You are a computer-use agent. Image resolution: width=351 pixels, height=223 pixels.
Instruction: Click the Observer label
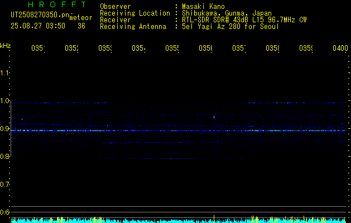click(116, 6)
